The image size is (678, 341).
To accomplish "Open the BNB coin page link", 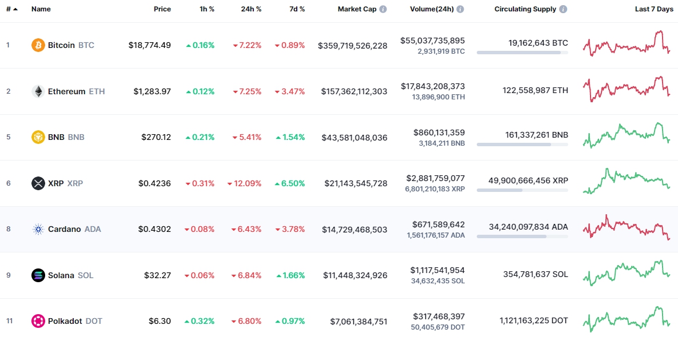I will coord(66,138).
